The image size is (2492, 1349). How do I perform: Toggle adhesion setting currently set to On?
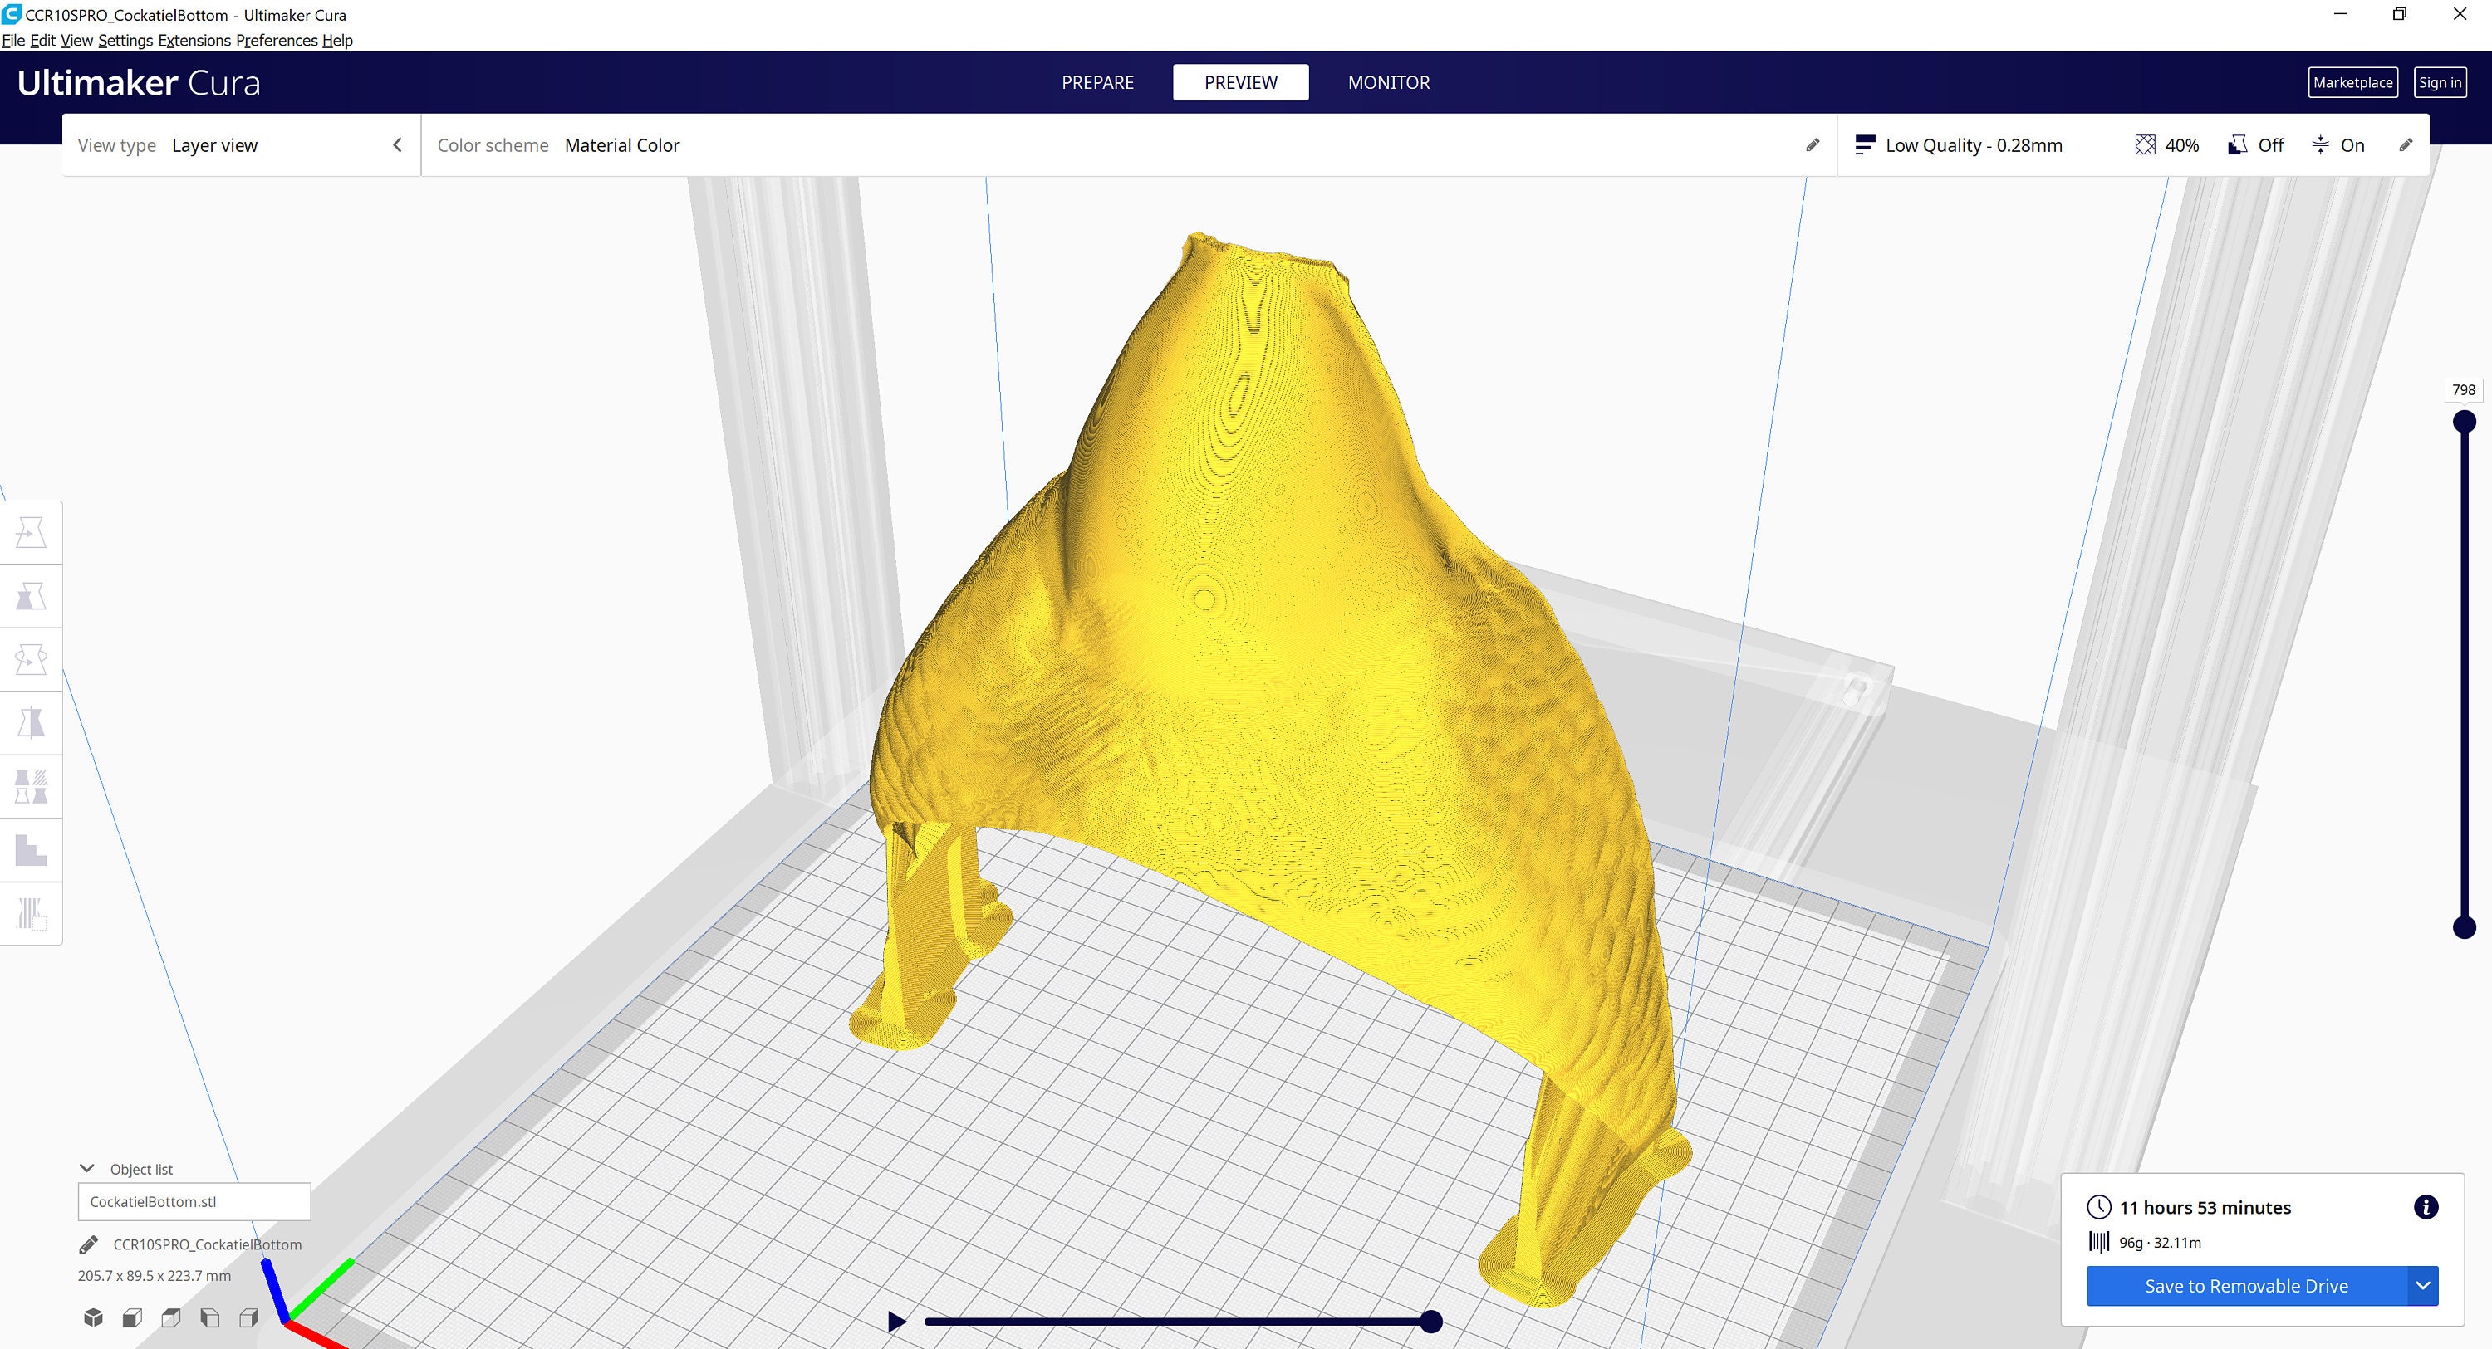tap(2338, 145)
